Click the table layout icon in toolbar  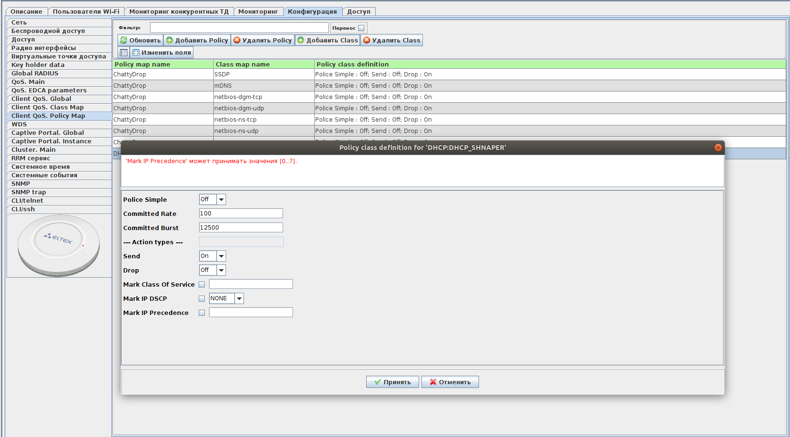tap(124, 52)
